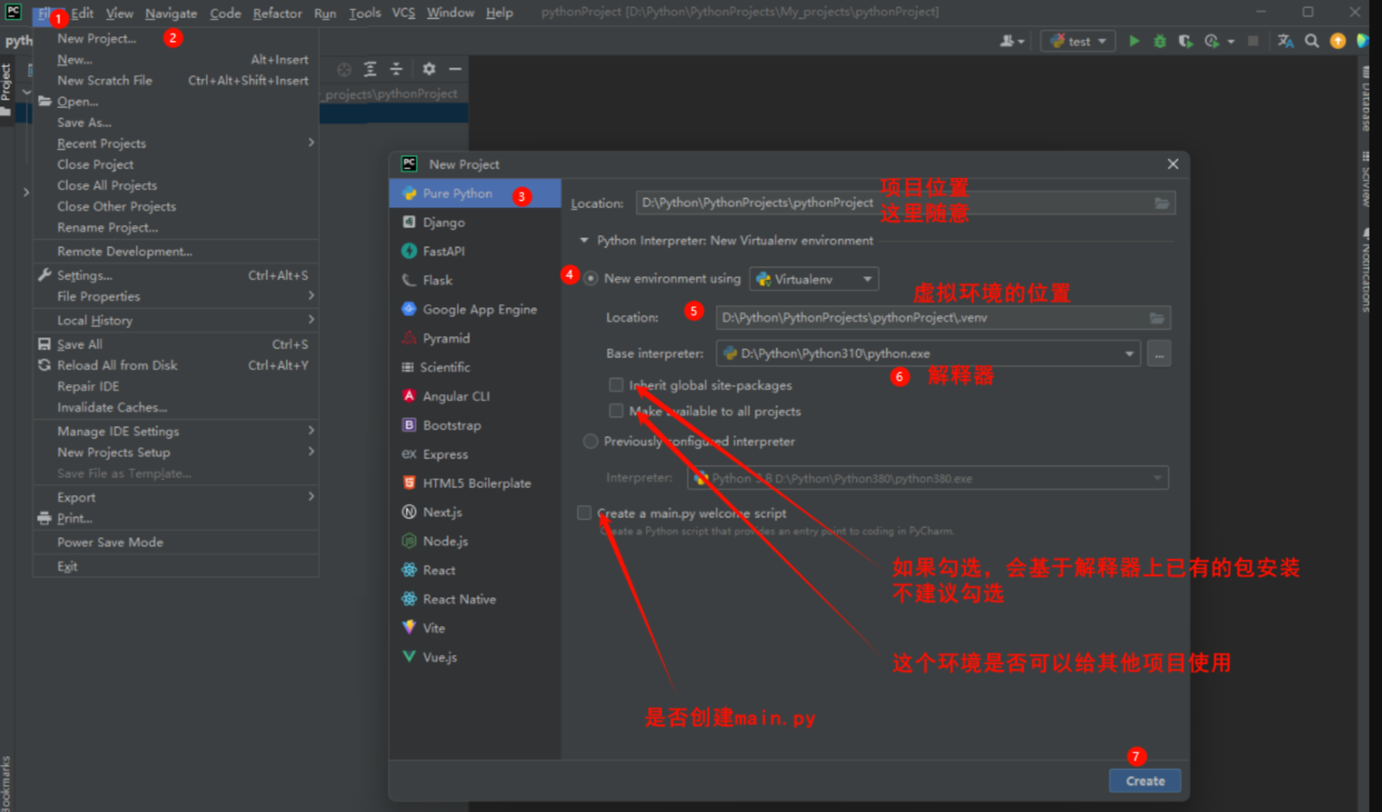The height and width of the screenshot is (812, 1382).
Task: Select HTML5 Boilerplate project type
Action: [474, 483]
